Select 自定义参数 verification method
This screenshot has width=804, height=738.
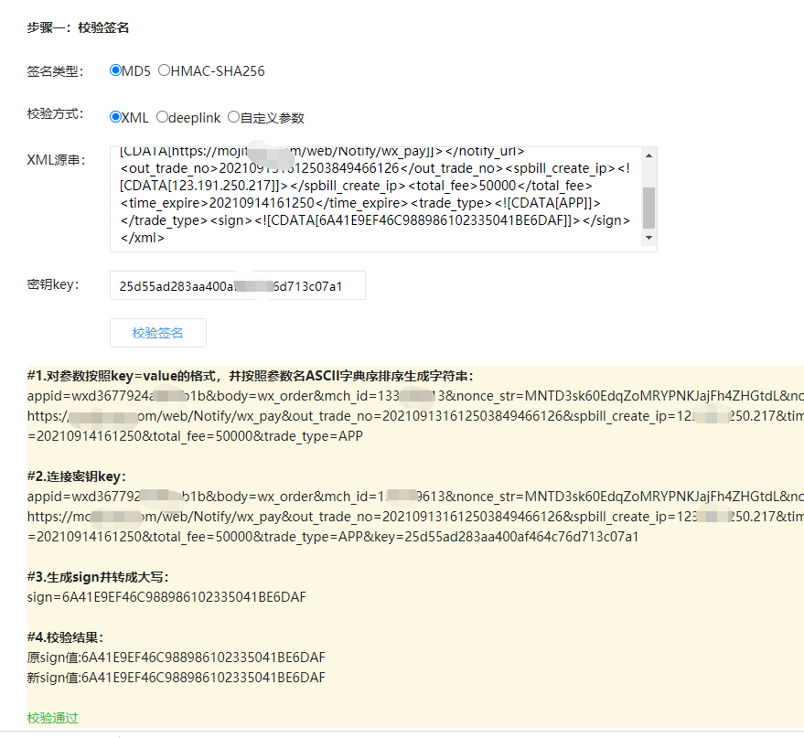tap(234, 117)
